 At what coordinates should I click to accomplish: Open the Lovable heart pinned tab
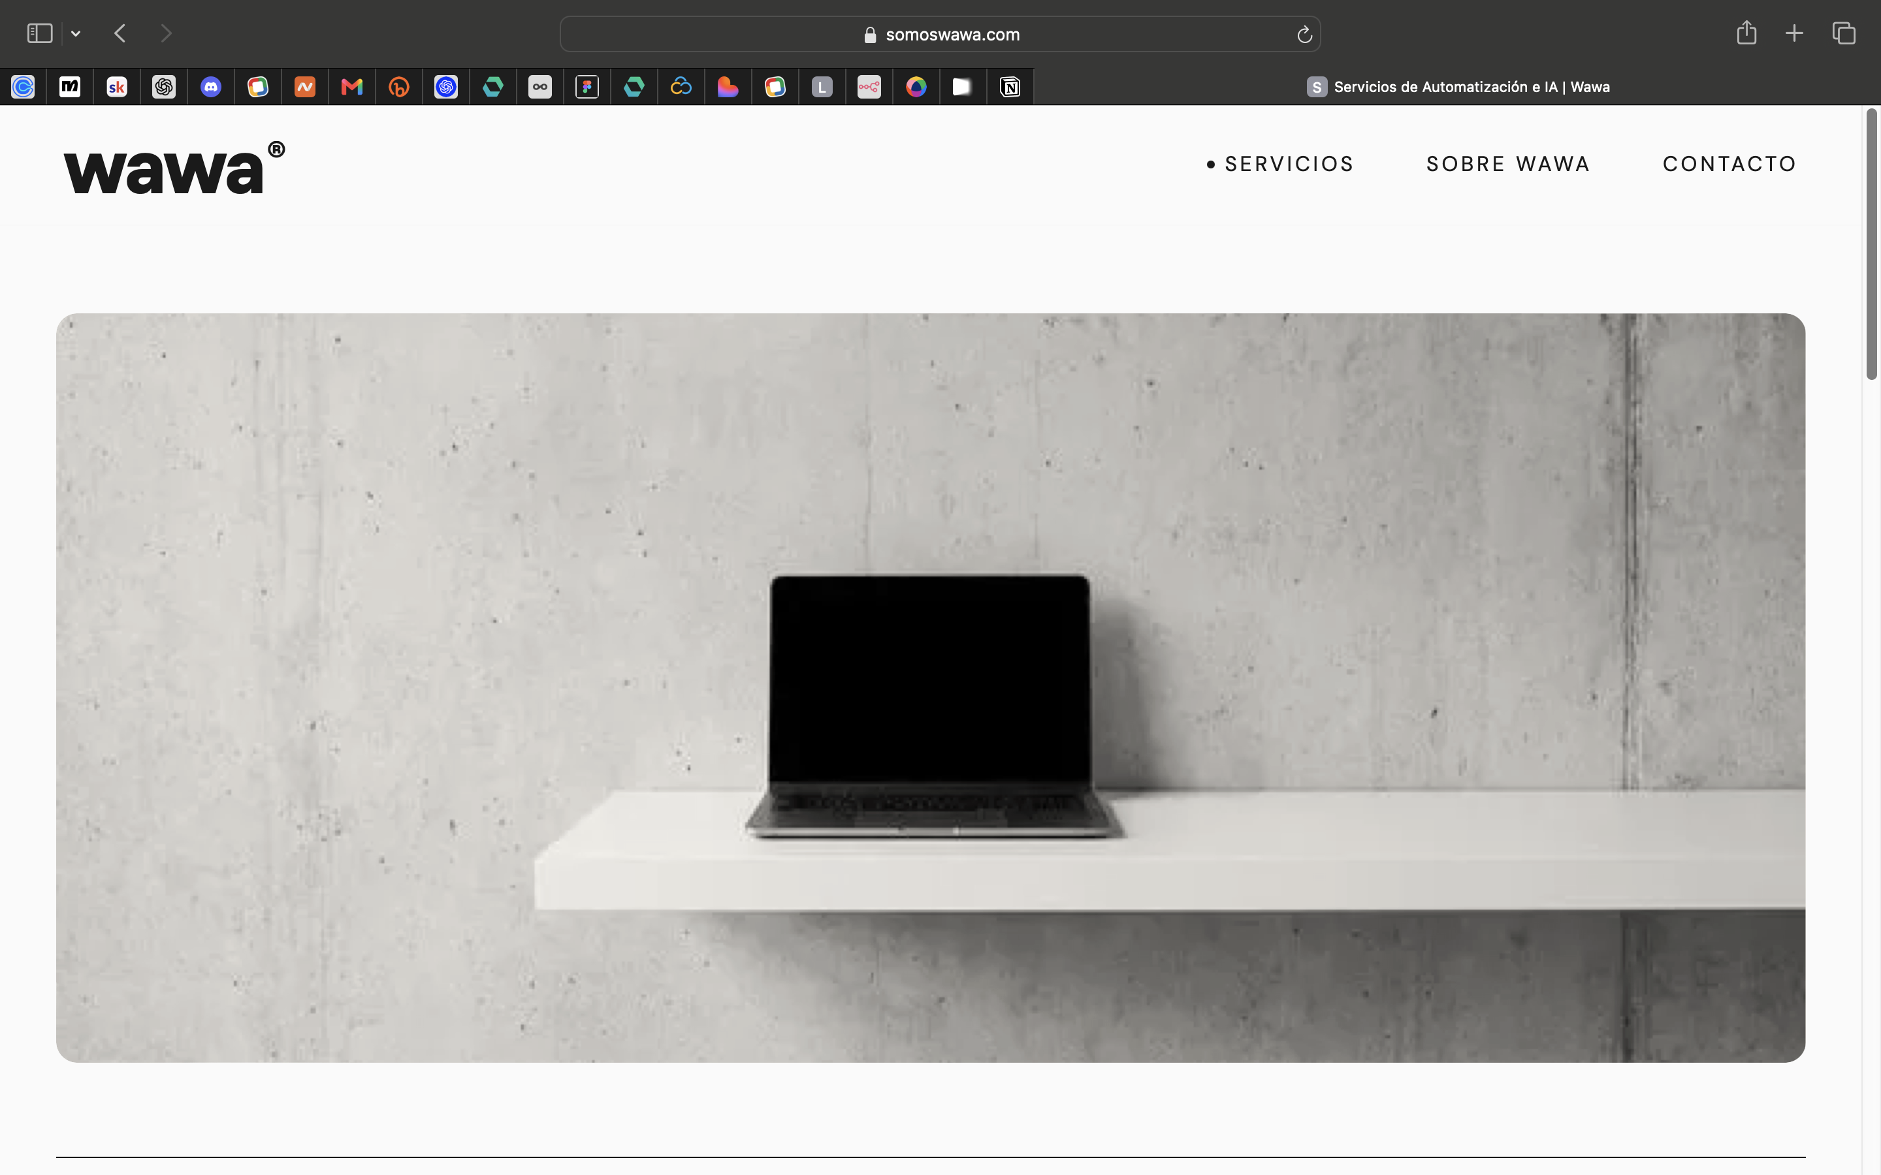728,86
